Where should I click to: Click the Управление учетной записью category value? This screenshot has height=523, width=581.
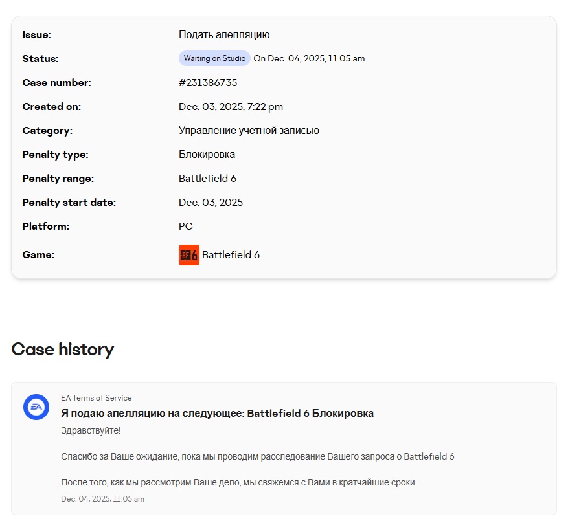(249, 131)
